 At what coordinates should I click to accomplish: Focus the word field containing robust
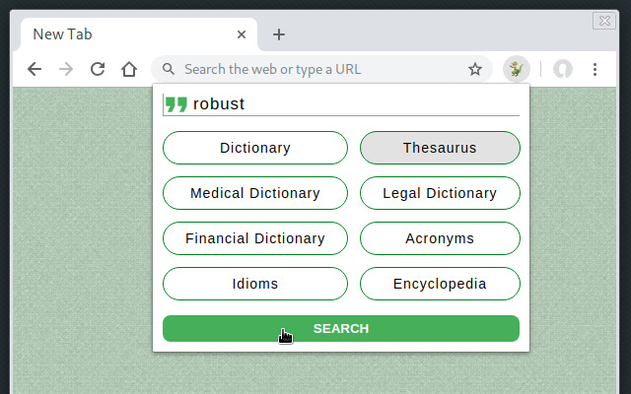353,103
